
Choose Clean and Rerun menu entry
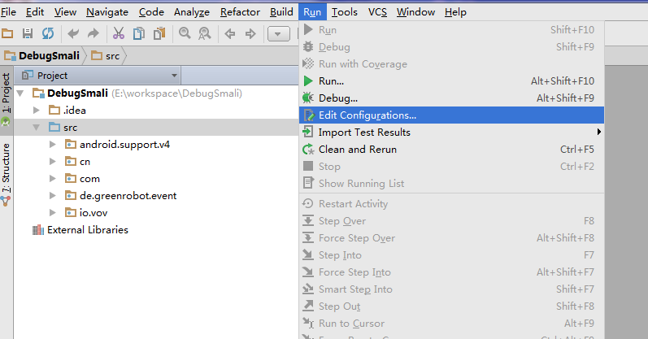[x=358, y=150]
